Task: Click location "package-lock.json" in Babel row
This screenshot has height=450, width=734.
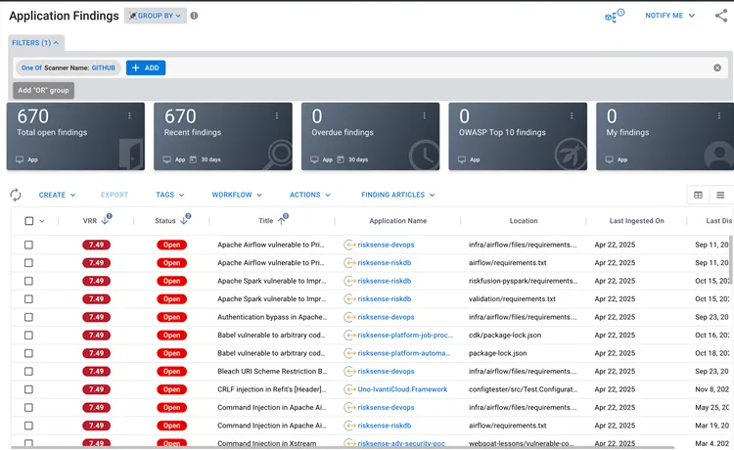Action: point(497,353)
